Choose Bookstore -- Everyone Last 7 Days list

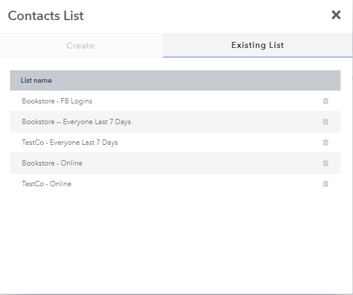76,122
